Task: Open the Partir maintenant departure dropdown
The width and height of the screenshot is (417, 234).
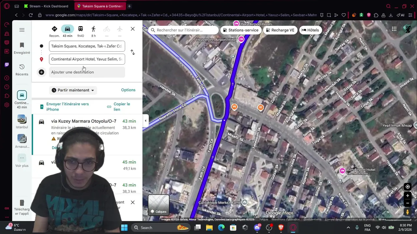Action: [73, 90]
